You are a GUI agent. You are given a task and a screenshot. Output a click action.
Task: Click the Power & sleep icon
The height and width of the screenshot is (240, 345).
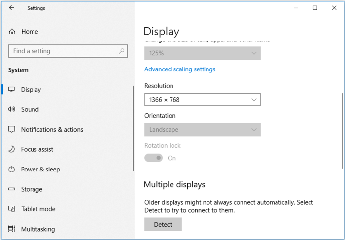(x=11, y=169)
